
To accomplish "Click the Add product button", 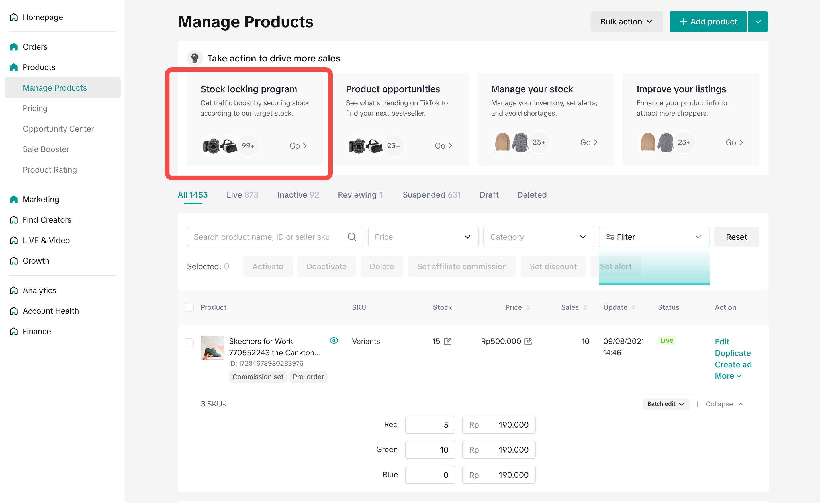I will click(x=708, y=22).
